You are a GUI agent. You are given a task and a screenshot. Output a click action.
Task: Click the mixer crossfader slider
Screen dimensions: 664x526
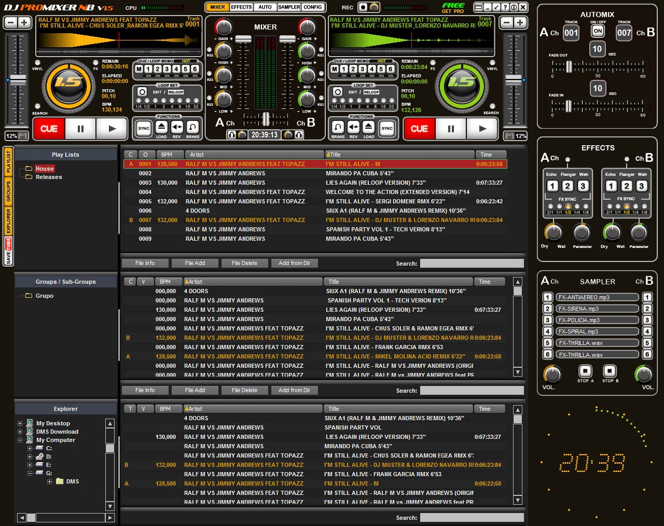(266, 119)
